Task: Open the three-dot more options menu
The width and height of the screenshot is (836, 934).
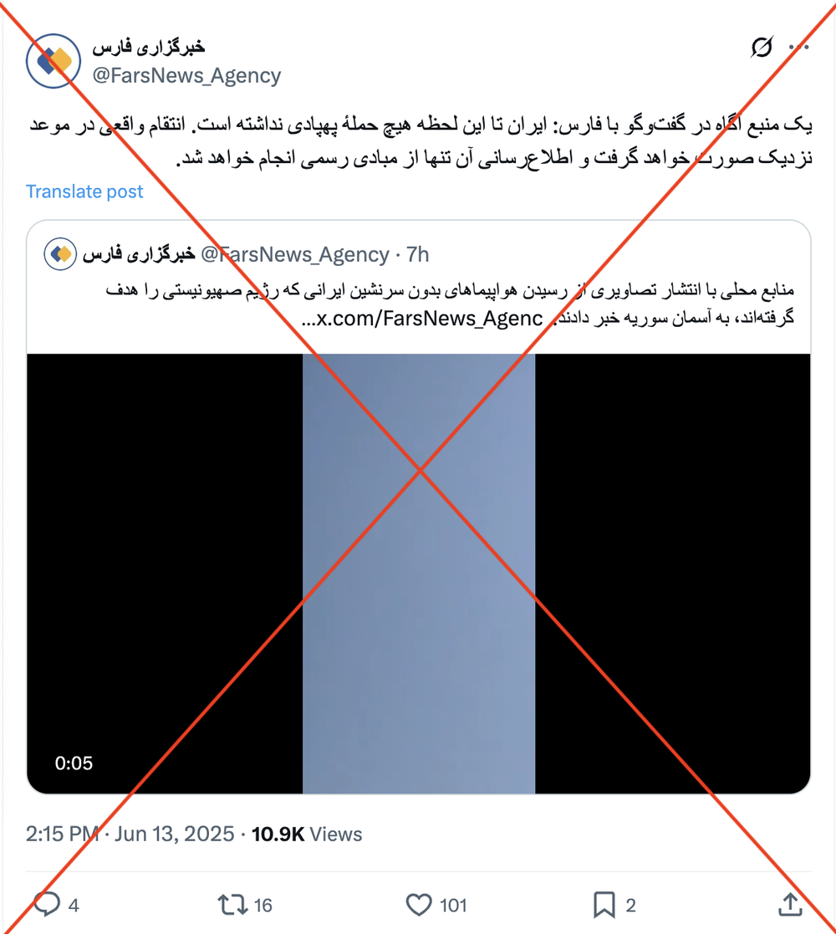Action: click(798, 47)
